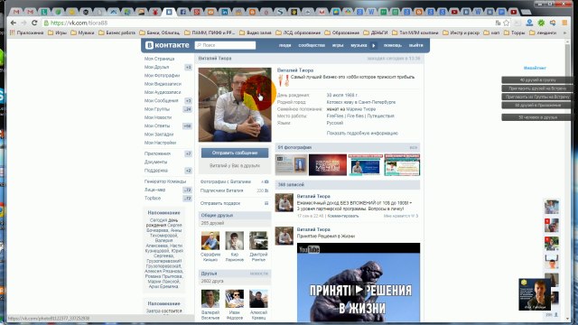Open Мои Аудиозаписи in the sidebar

click(x=163, y=92)
